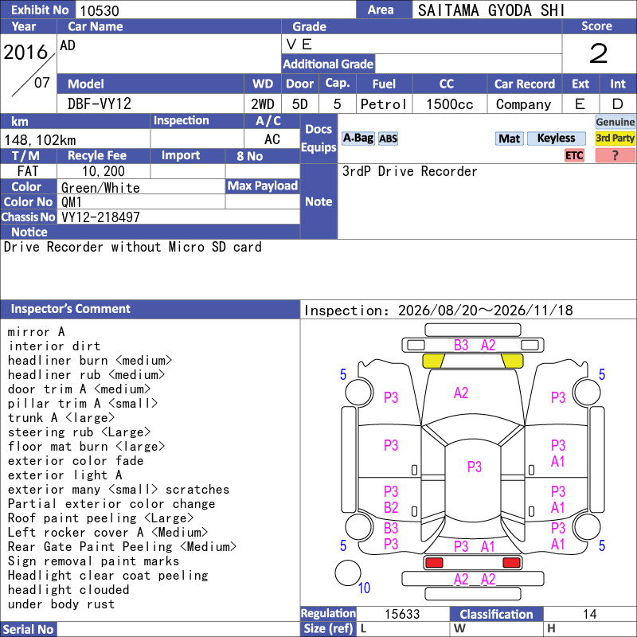Click the air conditioning value AC

point(272,139)
